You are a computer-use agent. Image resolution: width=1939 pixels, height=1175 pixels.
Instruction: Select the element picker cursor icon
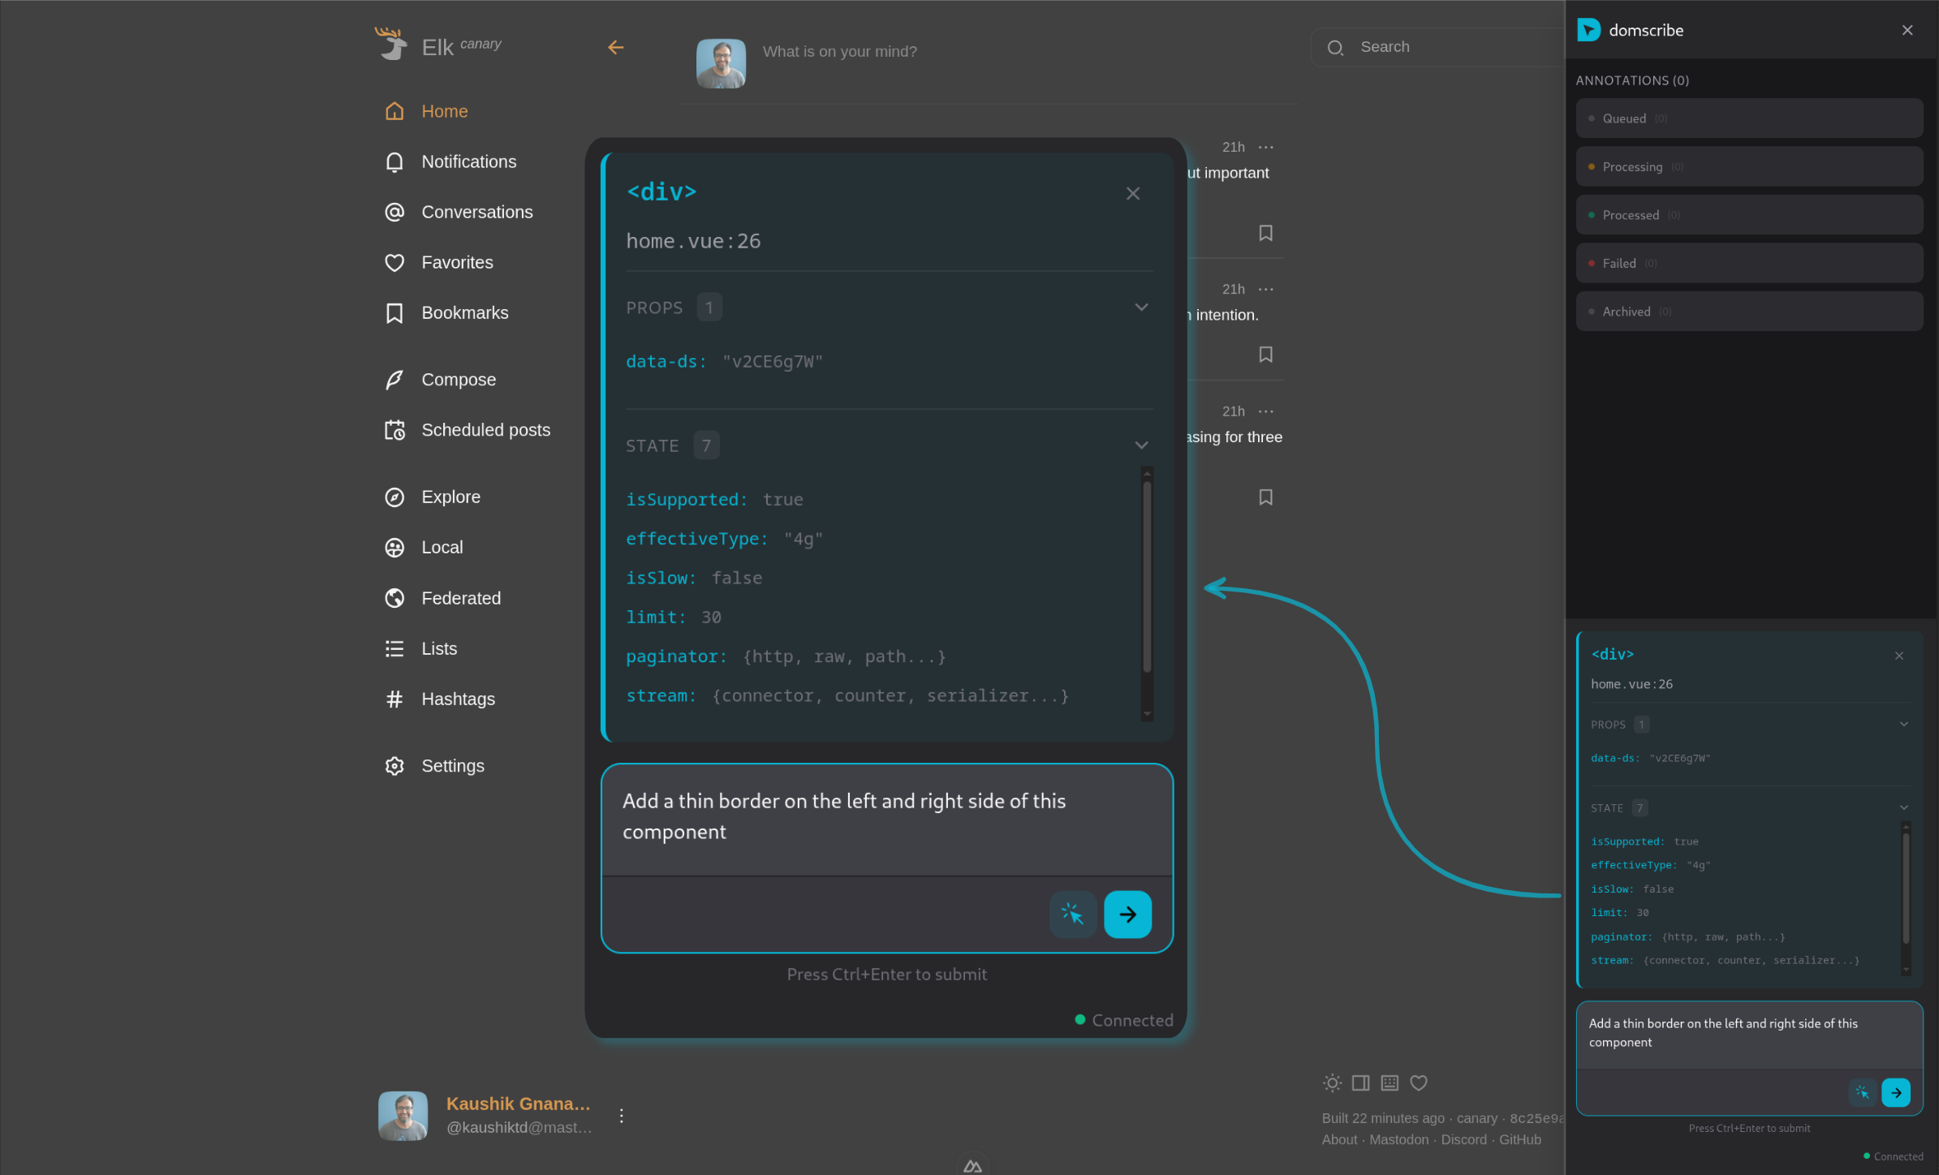[x=1073, y=914]
